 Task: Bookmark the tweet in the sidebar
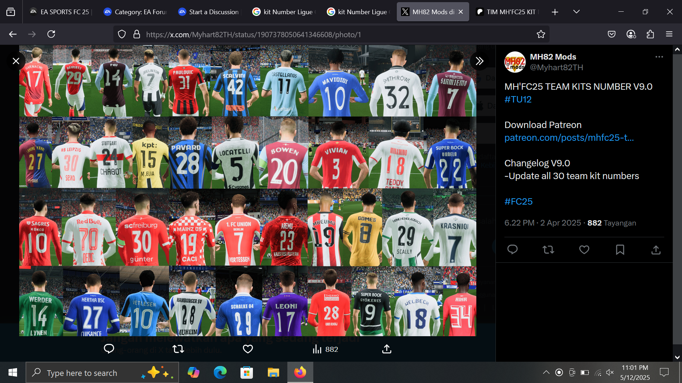click(620, 250)
